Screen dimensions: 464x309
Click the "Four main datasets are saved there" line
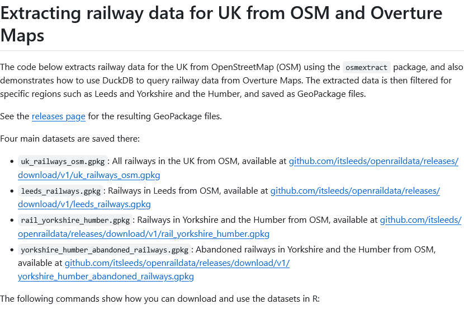coord(70,138)
